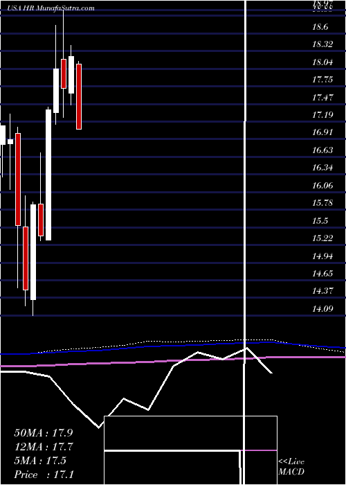
Task: Click the 14.09 price axis label
Action: tap(322, 309)
